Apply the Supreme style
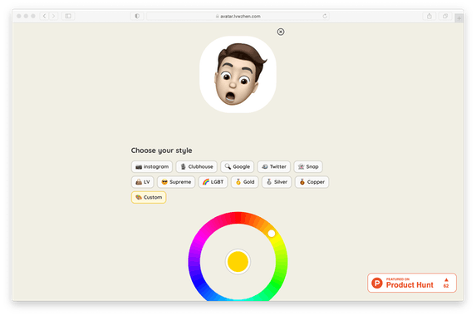 [x=176, y=181]
